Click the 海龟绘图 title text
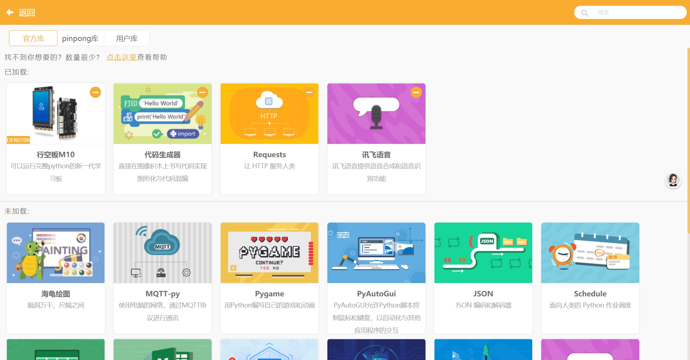690x360 pixels. [x=56, y=294]
